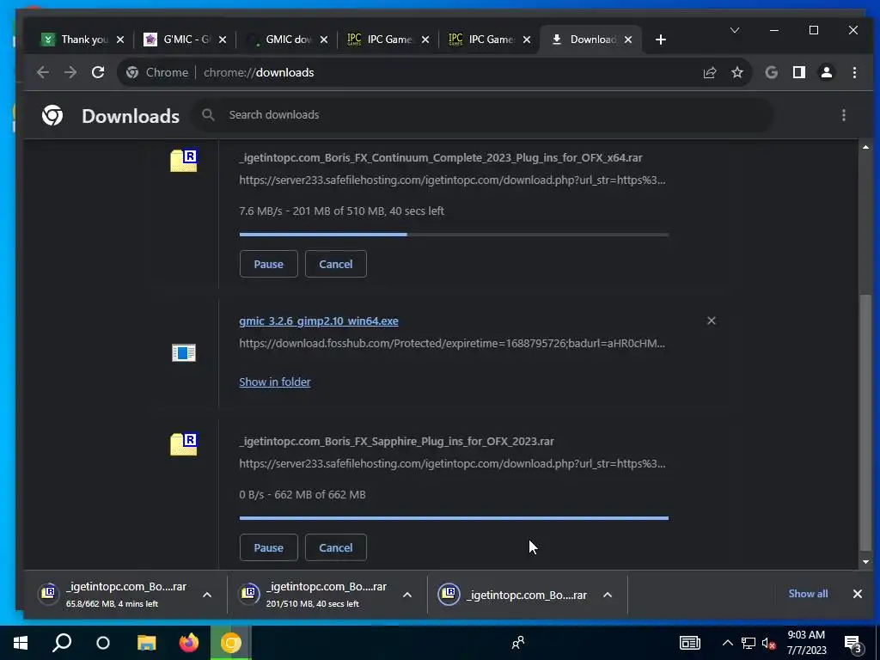The width and height of the screenshot is (880, 660).
Task: Click Show all downloads link
Action: [x=808, y=594]
